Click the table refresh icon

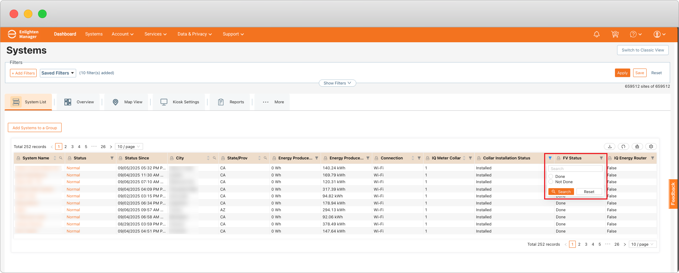coord(623,147)
